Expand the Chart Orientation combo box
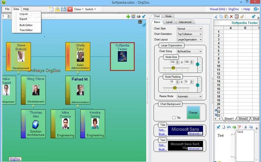This screenshot has width=261, height=162. [189, 34]
